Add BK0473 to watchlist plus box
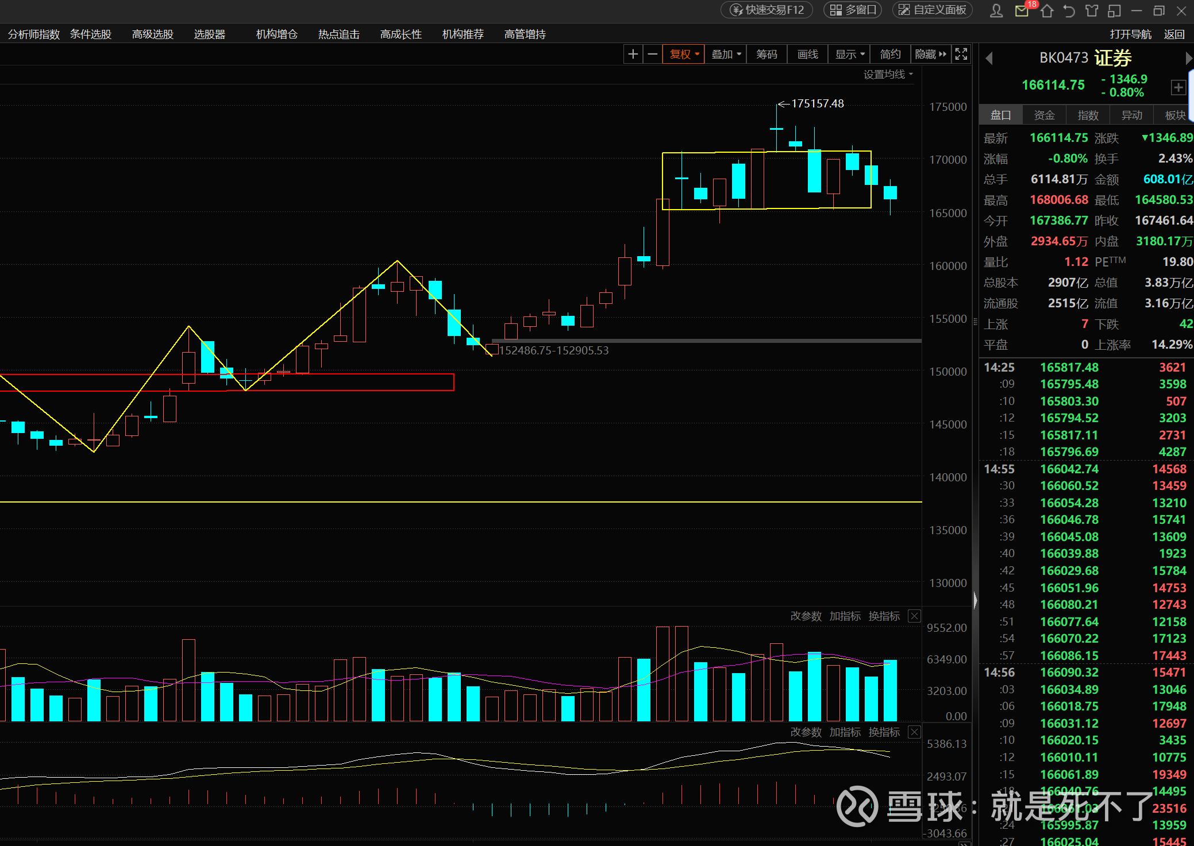 [1178, 87]
